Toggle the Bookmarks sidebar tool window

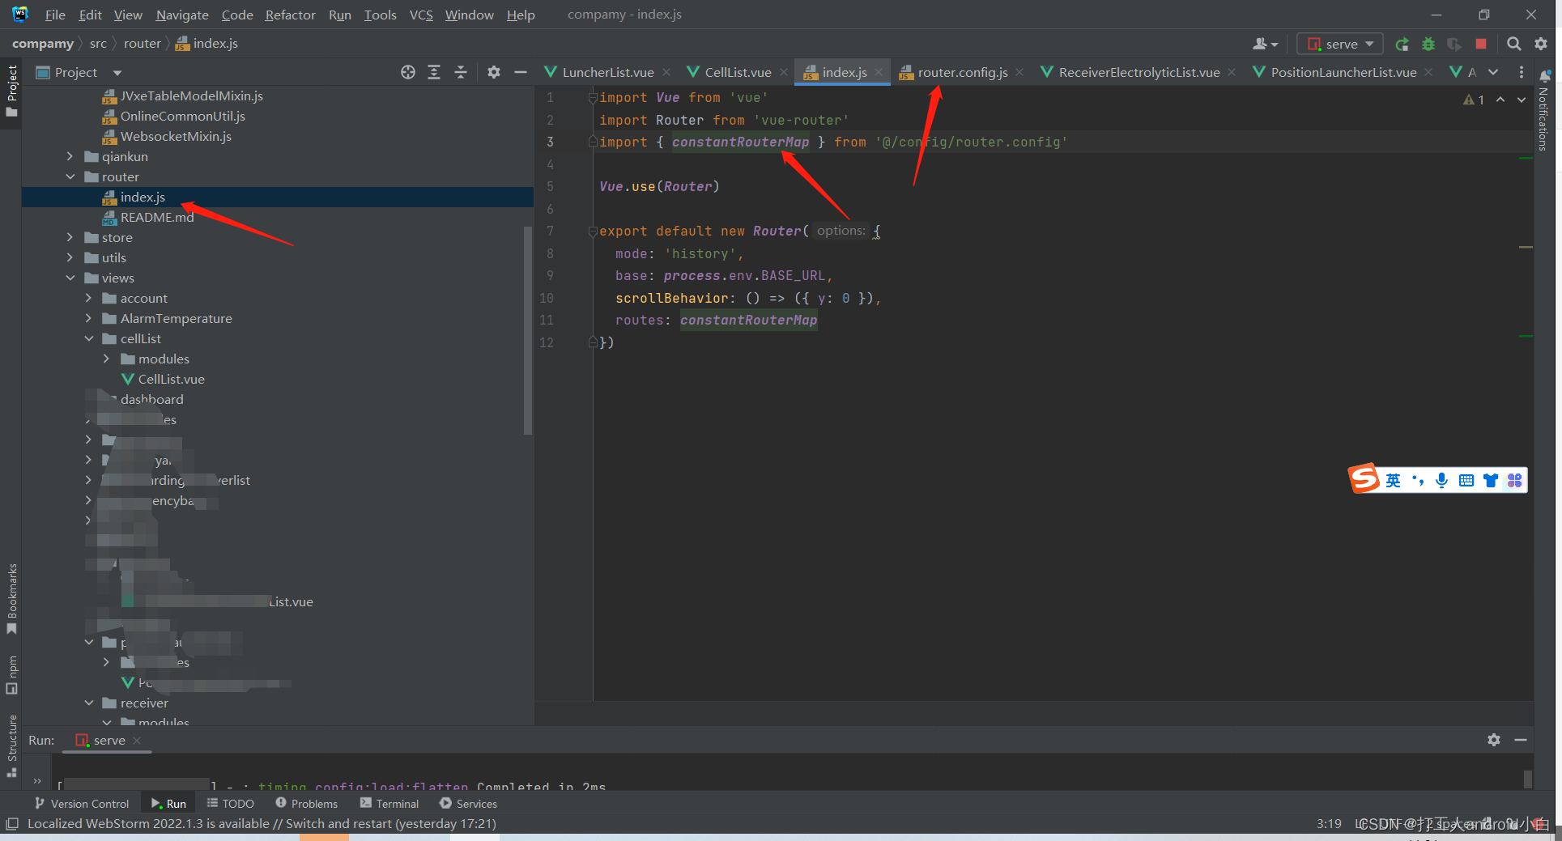(11, 599)
